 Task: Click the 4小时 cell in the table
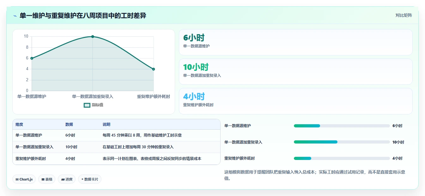pos(70,159)
